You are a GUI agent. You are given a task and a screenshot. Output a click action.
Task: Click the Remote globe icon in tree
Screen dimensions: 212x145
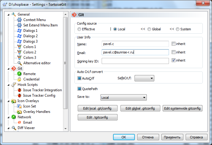(x=19, y=74)
